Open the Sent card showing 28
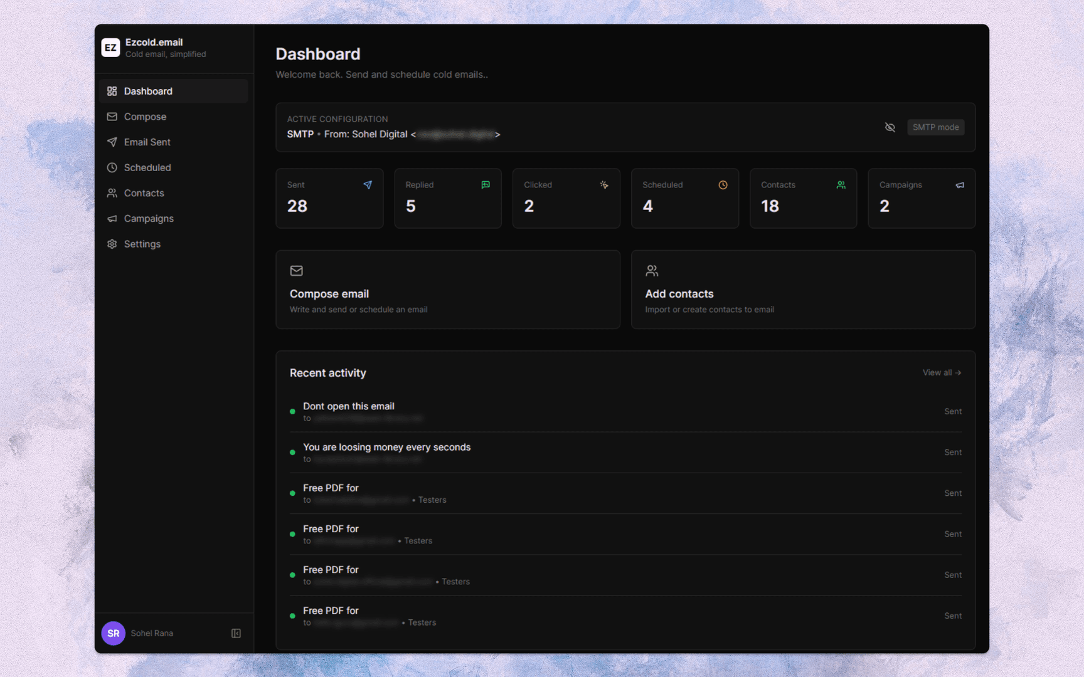Viewport: 1084px width, 677px height. (x=329, y=198)
